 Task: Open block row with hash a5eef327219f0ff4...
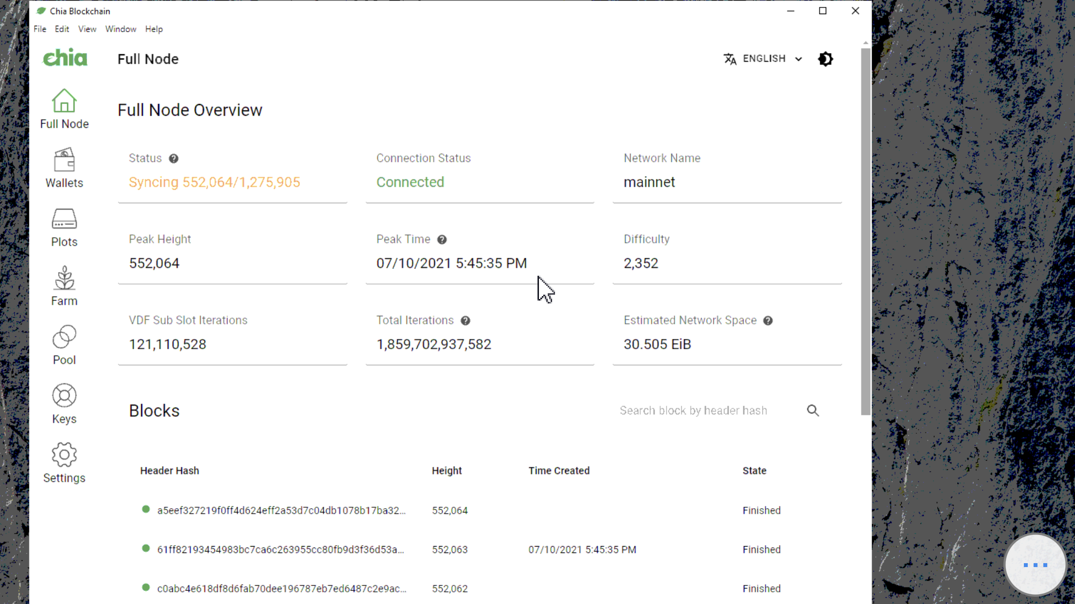[484, 510]
